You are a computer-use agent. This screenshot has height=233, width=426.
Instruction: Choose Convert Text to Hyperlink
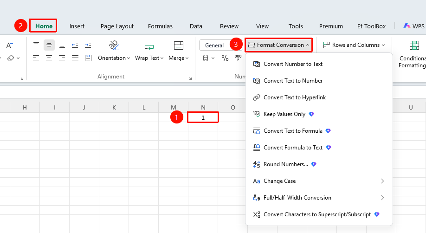319,97
